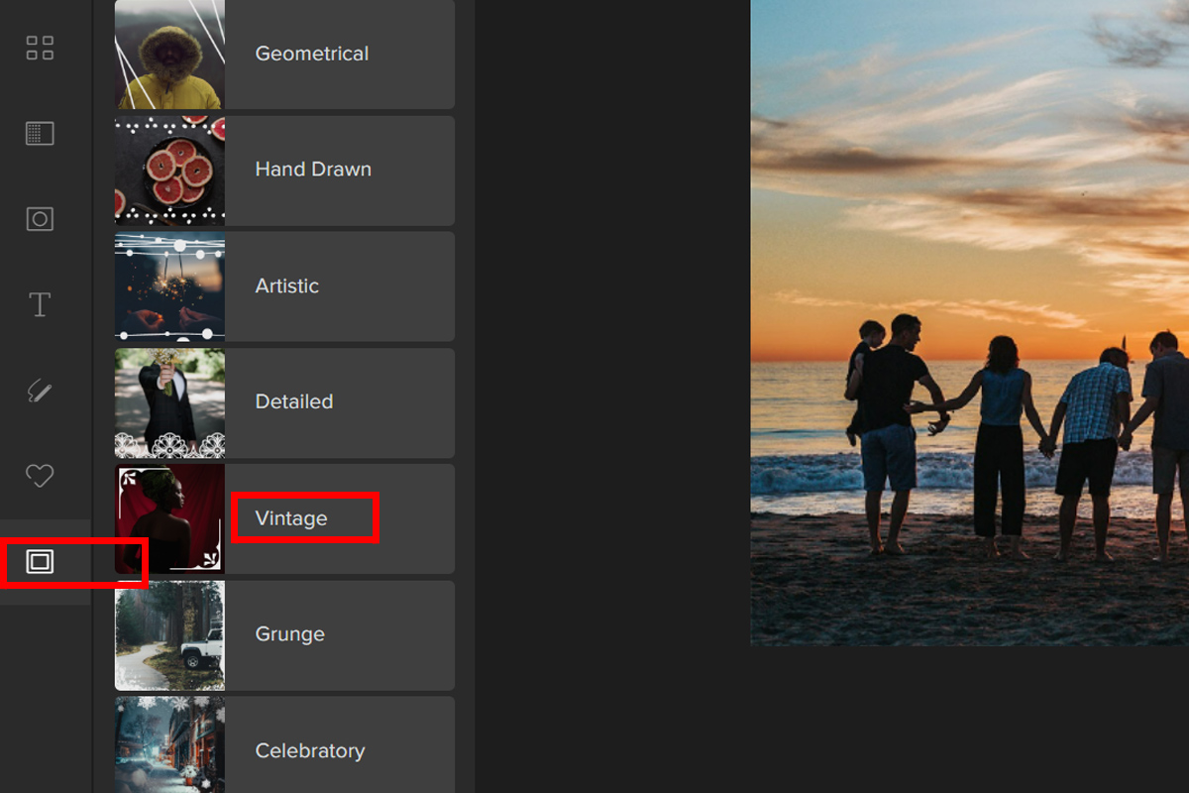Open the Hand Drawn frame category
1189x793 pixels.
tap(313, 170)
